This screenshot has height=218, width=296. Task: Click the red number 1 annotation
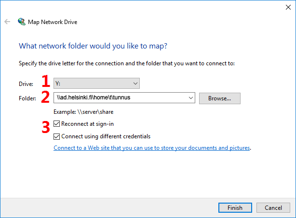46,81
